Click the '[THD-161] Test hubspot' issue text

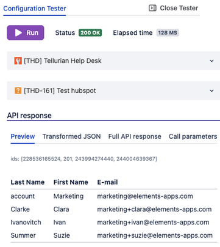click(x=60, y=90)
